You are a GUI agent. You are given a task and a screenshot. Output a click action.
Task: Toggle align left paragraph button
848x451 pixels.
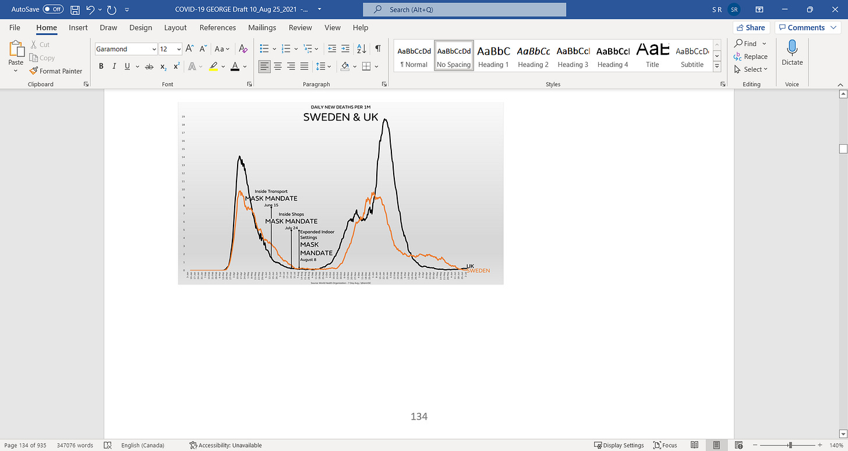264,66
